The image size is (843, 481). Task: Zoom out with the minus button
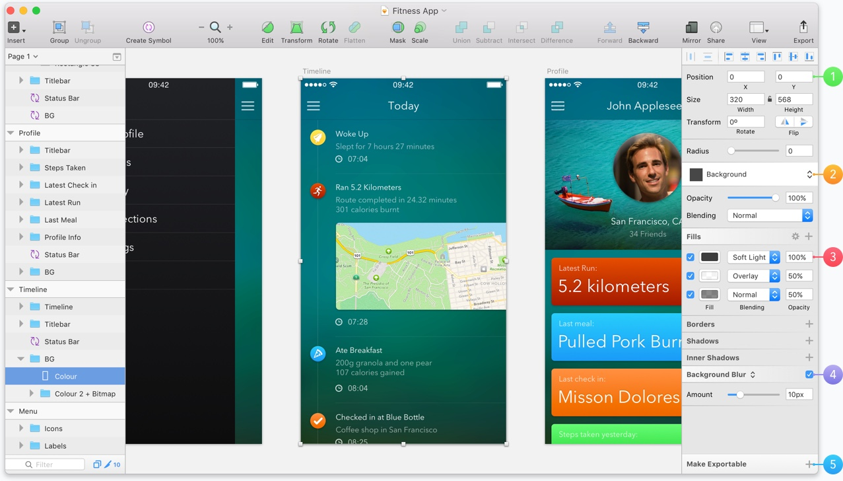[201, 27]
